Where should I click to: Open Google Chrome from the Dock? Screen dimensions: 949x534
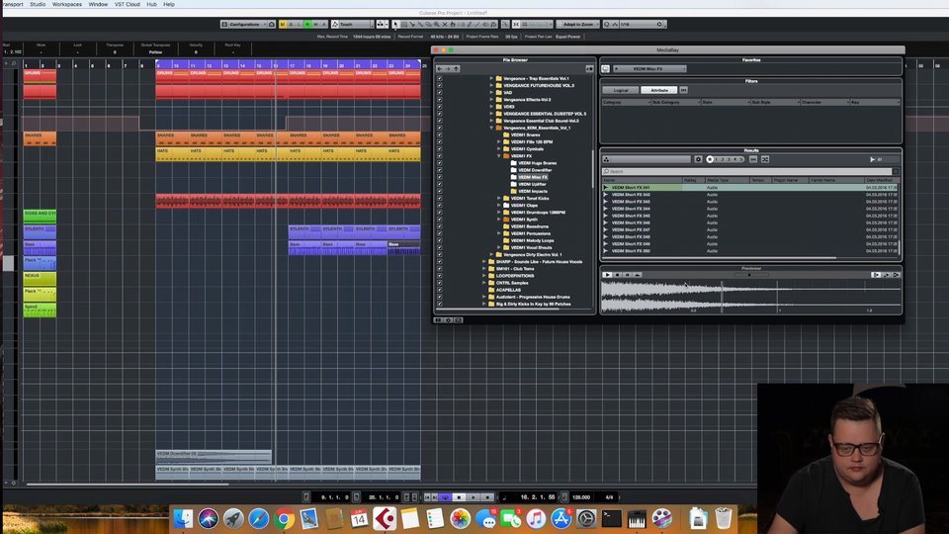[284, 519]
